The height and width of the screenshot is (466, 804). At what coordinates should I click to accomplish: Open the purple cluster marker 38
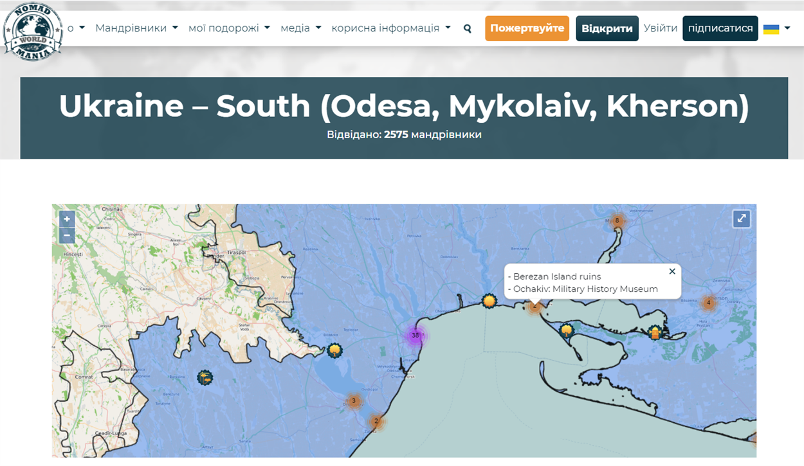tap(416, 336)
